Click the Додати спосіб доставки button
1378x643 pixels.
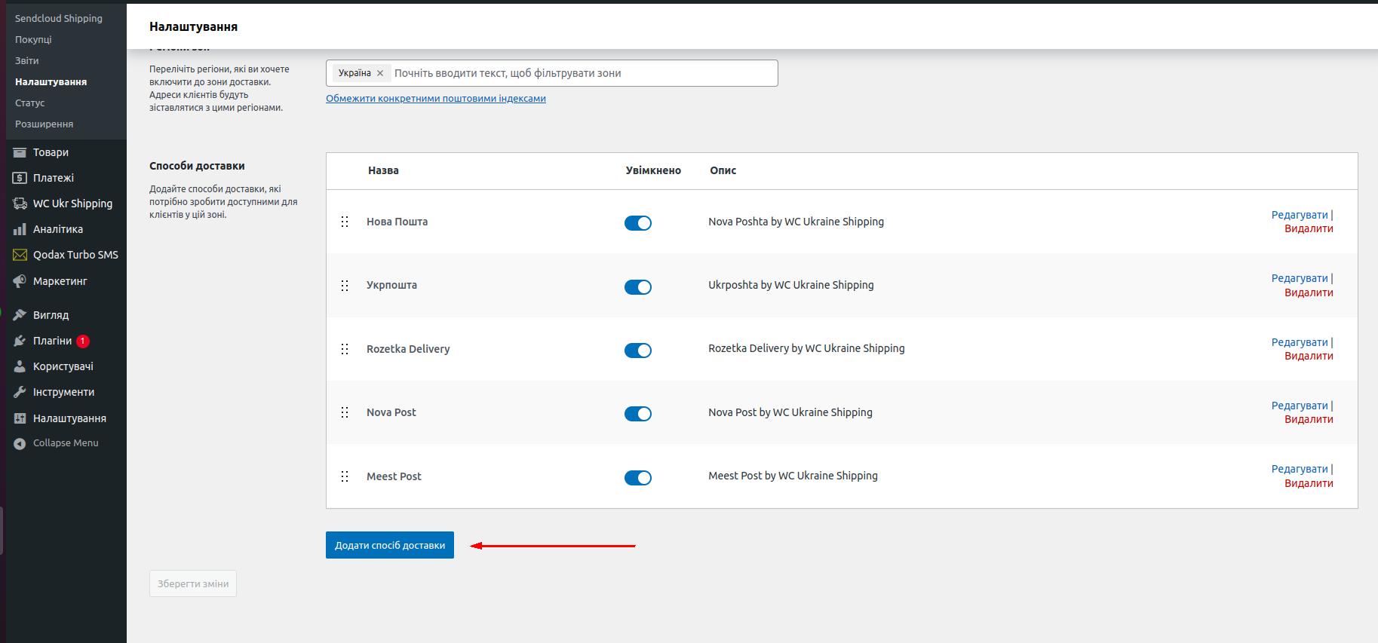(389, 545)
